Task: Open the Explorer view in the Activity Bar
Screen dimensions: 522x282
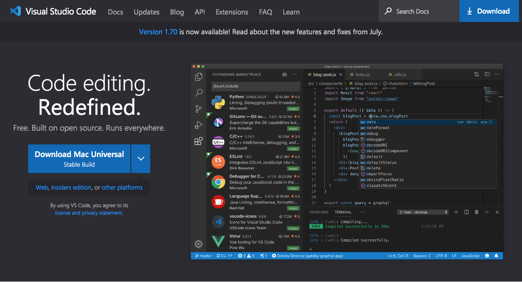Action: click(199, 76)
